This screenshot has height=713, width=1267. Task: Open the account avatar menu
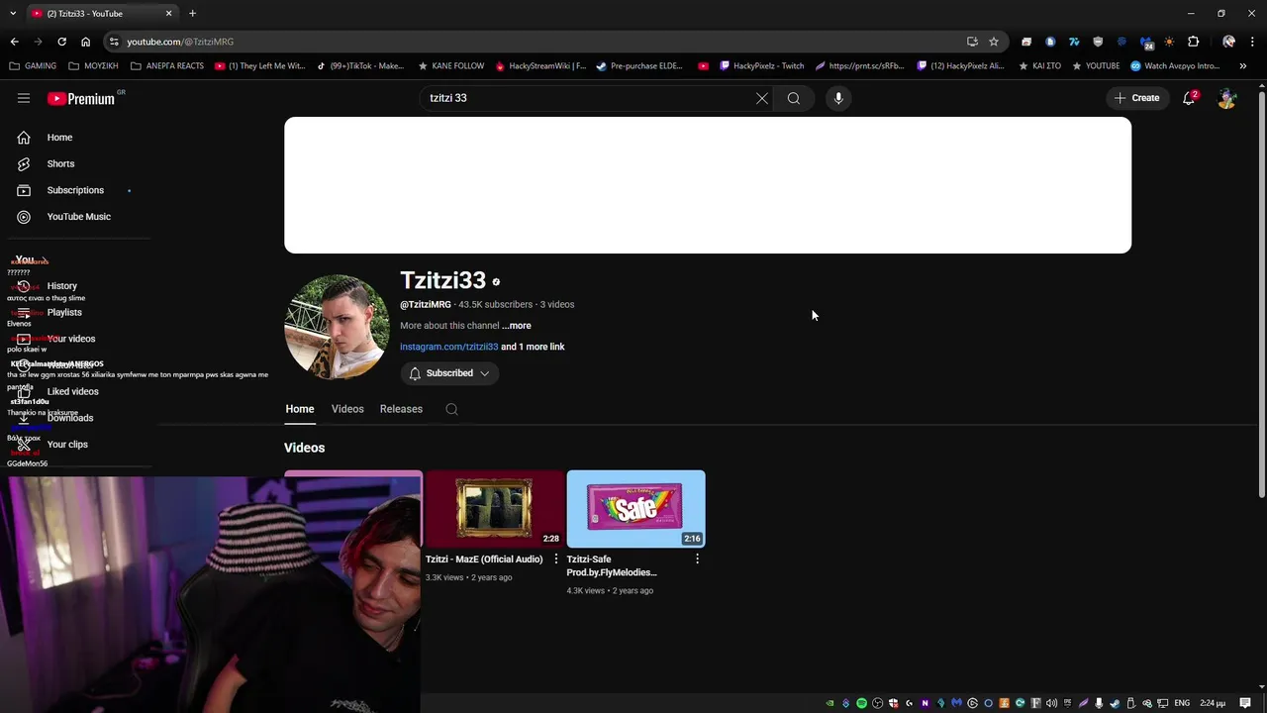[1226, 98]
